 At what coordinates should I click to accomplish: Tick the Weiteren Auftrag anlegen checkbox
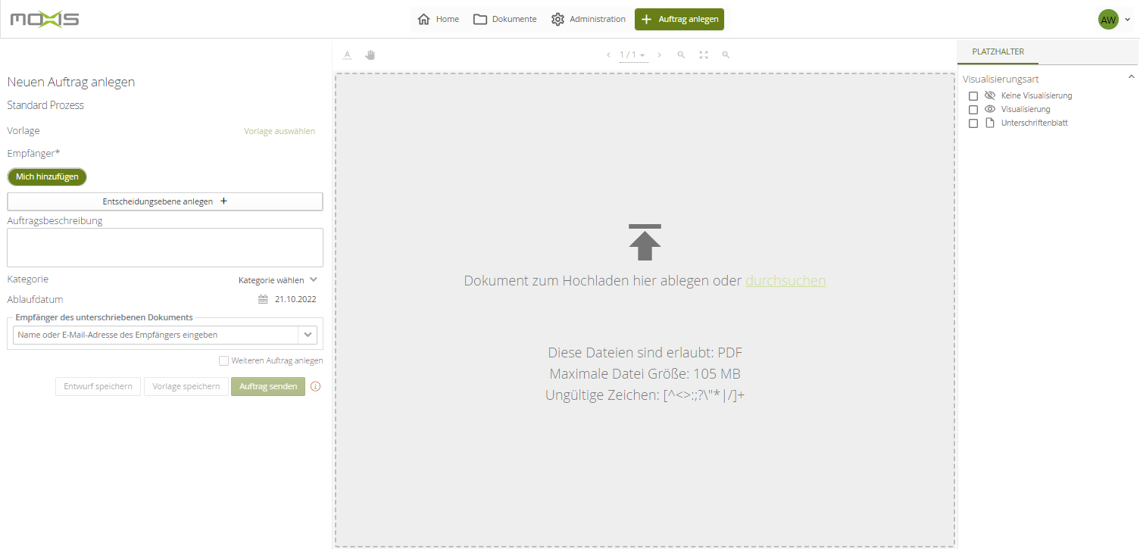click(x=223, y=361)
